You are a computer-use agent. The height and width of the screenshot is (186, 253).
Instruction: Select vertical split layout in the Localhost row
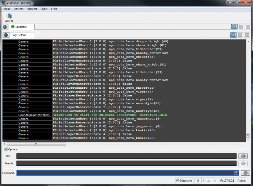tap(241, 27)
